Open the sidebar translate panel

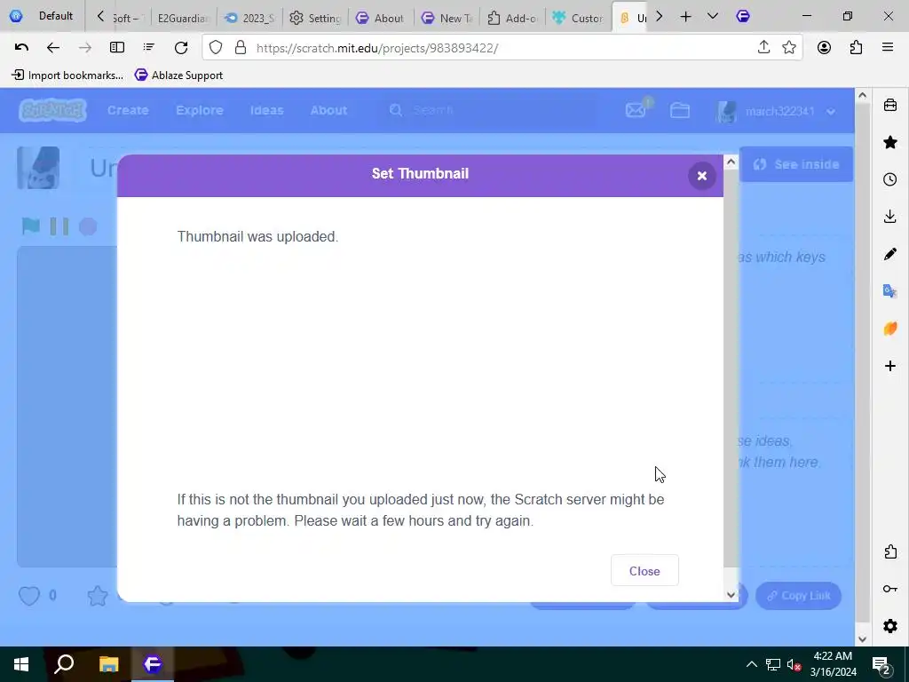point(890,290)
